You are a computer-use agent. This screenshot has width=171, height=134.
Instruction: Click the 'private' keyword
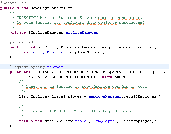click(x=18, y=33)
